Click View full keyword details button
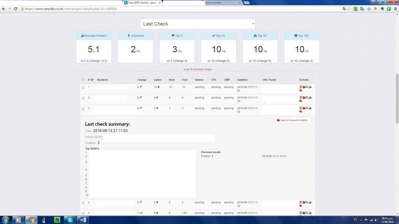The height and width of the screenshot is (224, 399). tap(292, 121)
